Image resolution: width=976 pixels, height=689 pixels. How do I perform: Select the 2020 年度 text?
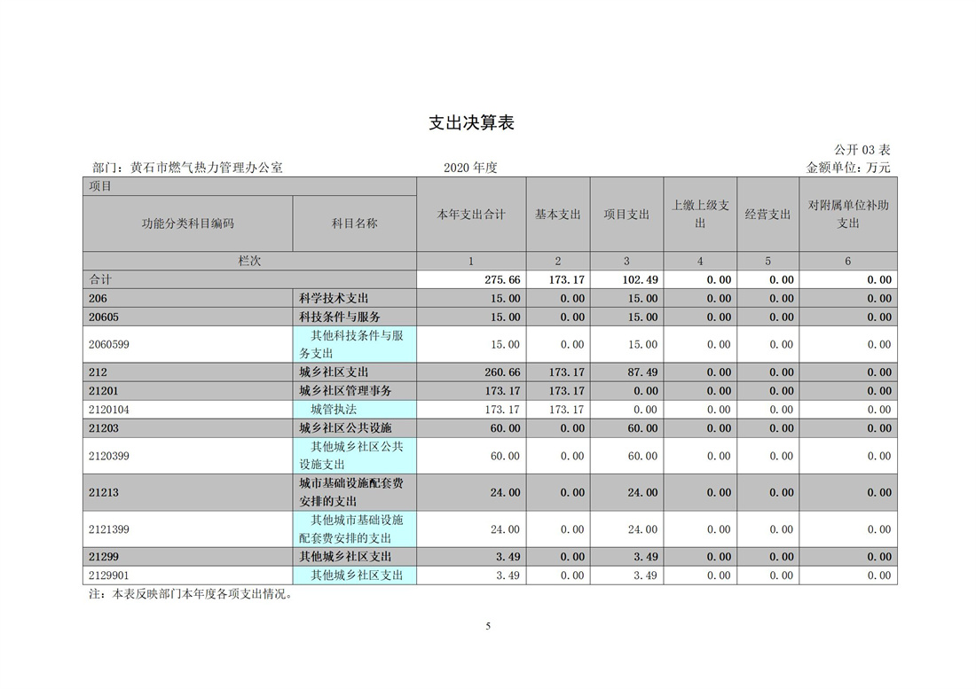(470, 168)
